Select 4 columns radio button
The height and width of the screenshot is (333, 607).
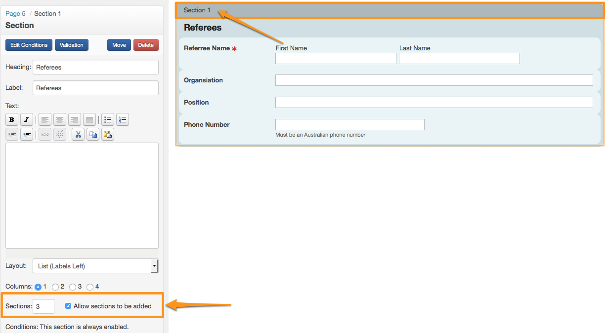90,287
